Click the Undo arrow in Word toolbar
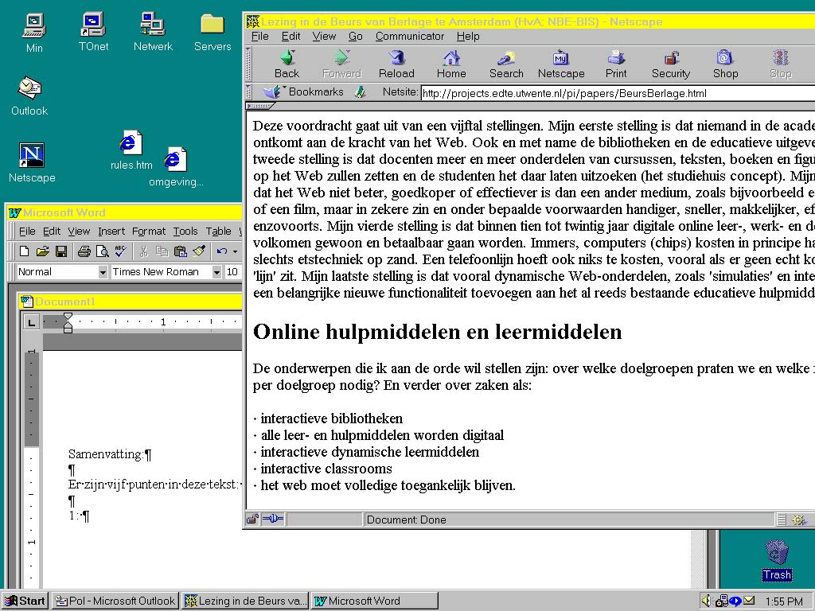This screenshot has height=611, width=815. click(222, 251)
